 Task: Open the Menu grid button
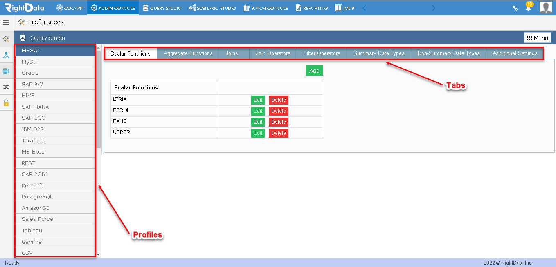click(x=537, y=38)
